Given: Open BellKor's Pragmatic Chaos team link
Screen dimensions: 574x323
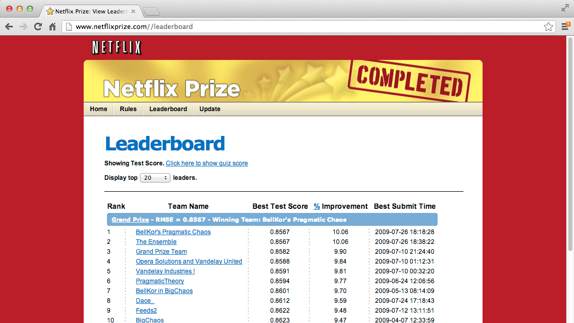Looking at the screenshot, I should pos(173,232).
